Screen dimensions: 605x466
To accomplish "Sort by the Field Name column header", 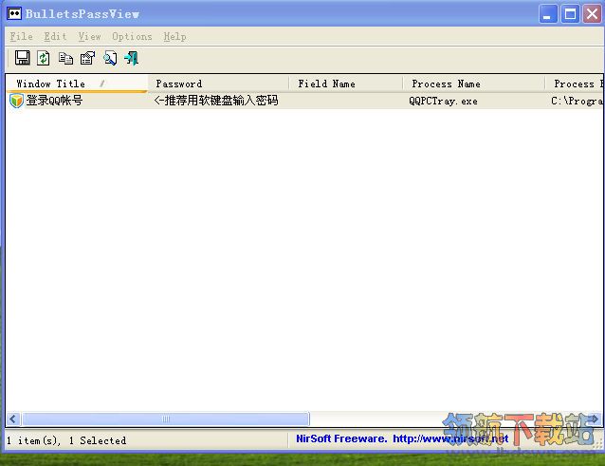I will click(346, 84).
